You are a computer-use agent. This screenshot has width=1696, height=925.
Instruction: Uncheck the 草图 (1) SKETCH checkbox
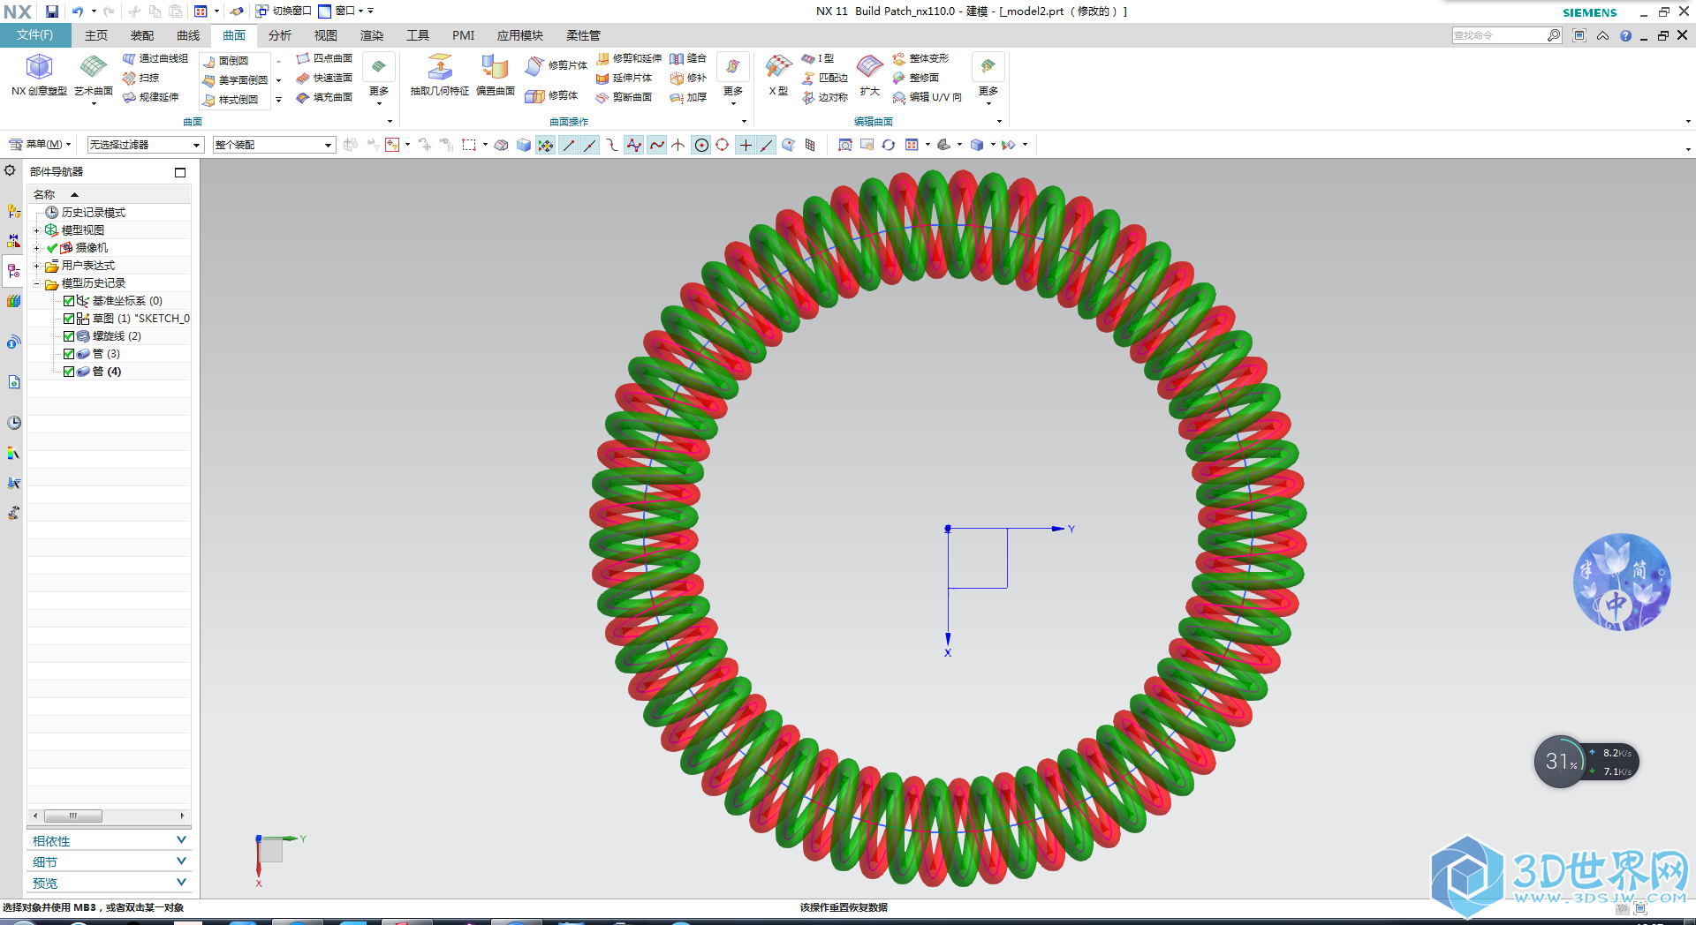[69, 319]
